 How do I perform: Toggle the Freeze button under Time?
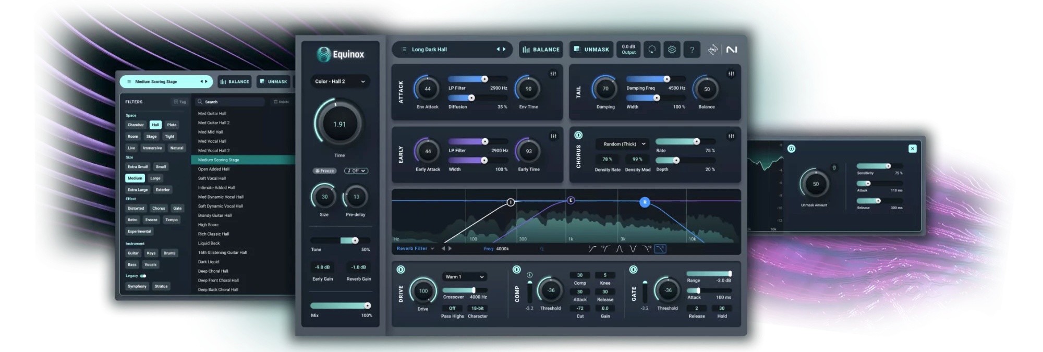[325, 171]
